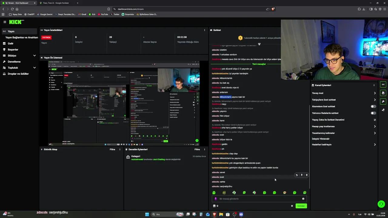388x218 pixels.
Task: Open the Calculator app on the taskbar
Action: 201,214
